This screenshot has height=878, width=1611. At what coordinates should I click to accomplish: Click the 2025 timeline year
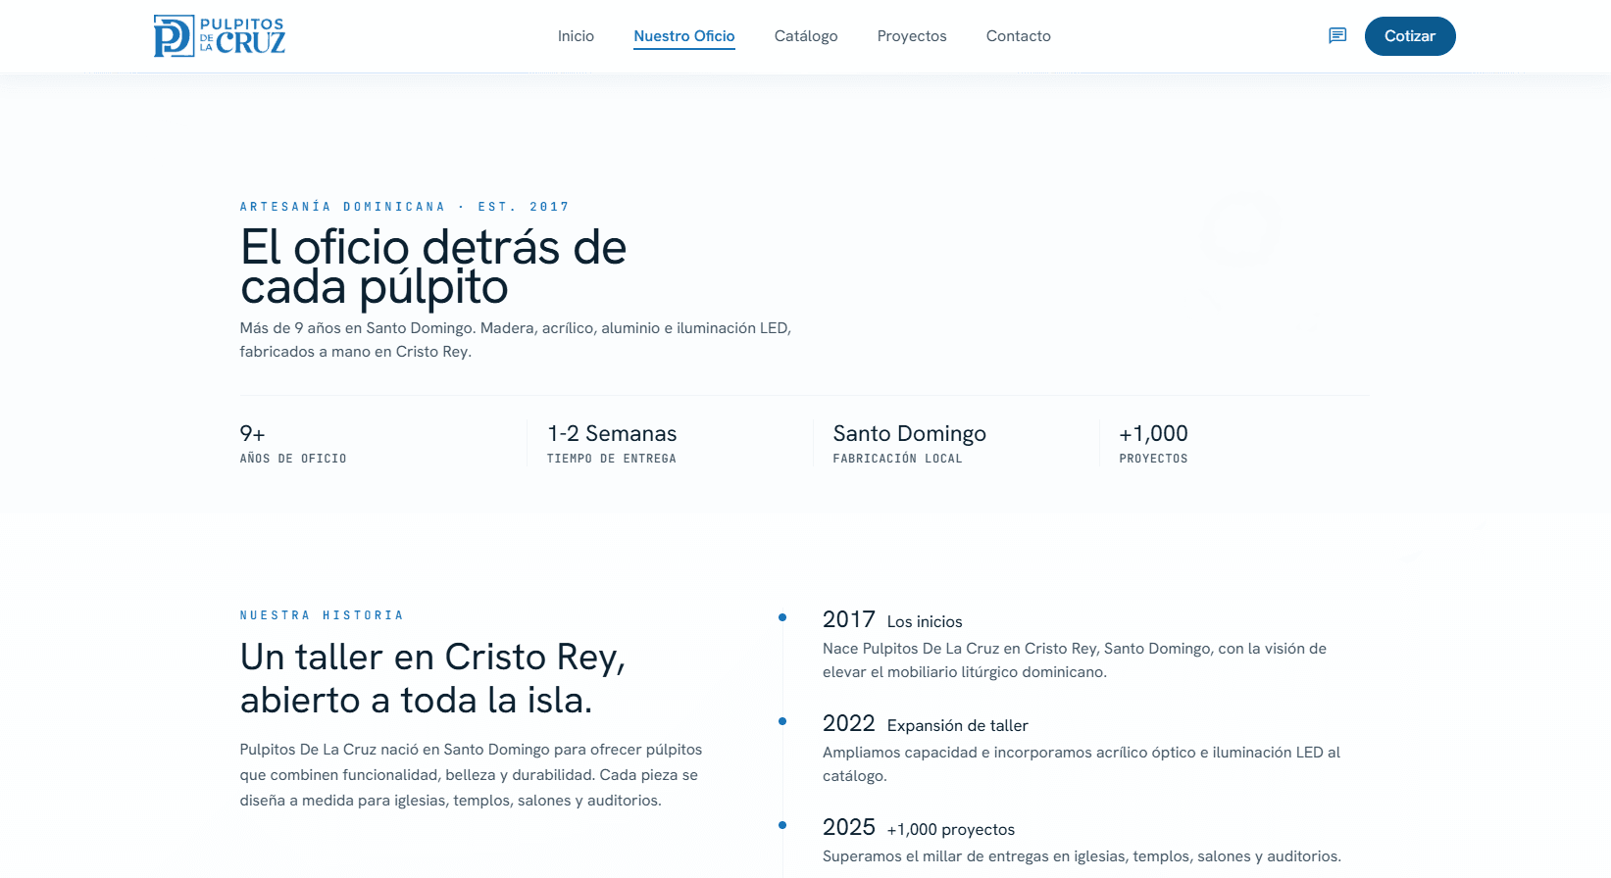[x=849, y=827]
